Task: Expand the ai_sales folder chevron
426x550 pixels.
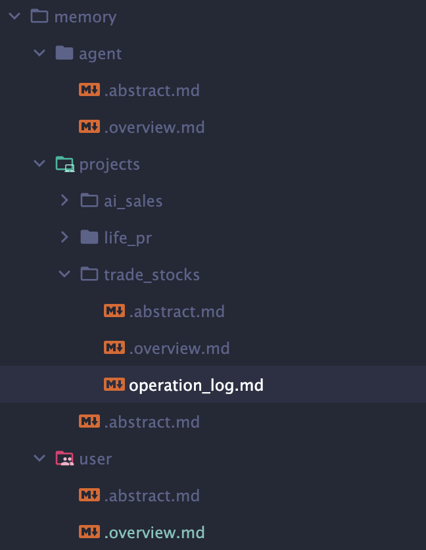Action: coord(64,200)
